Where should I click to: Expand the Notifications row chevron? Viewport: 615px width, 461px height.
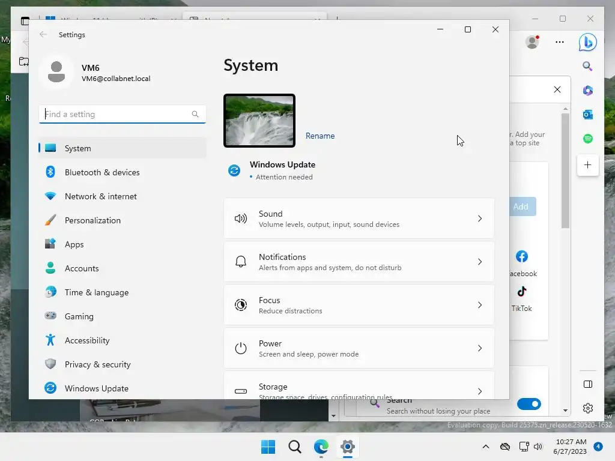click(x=480, y=262)
